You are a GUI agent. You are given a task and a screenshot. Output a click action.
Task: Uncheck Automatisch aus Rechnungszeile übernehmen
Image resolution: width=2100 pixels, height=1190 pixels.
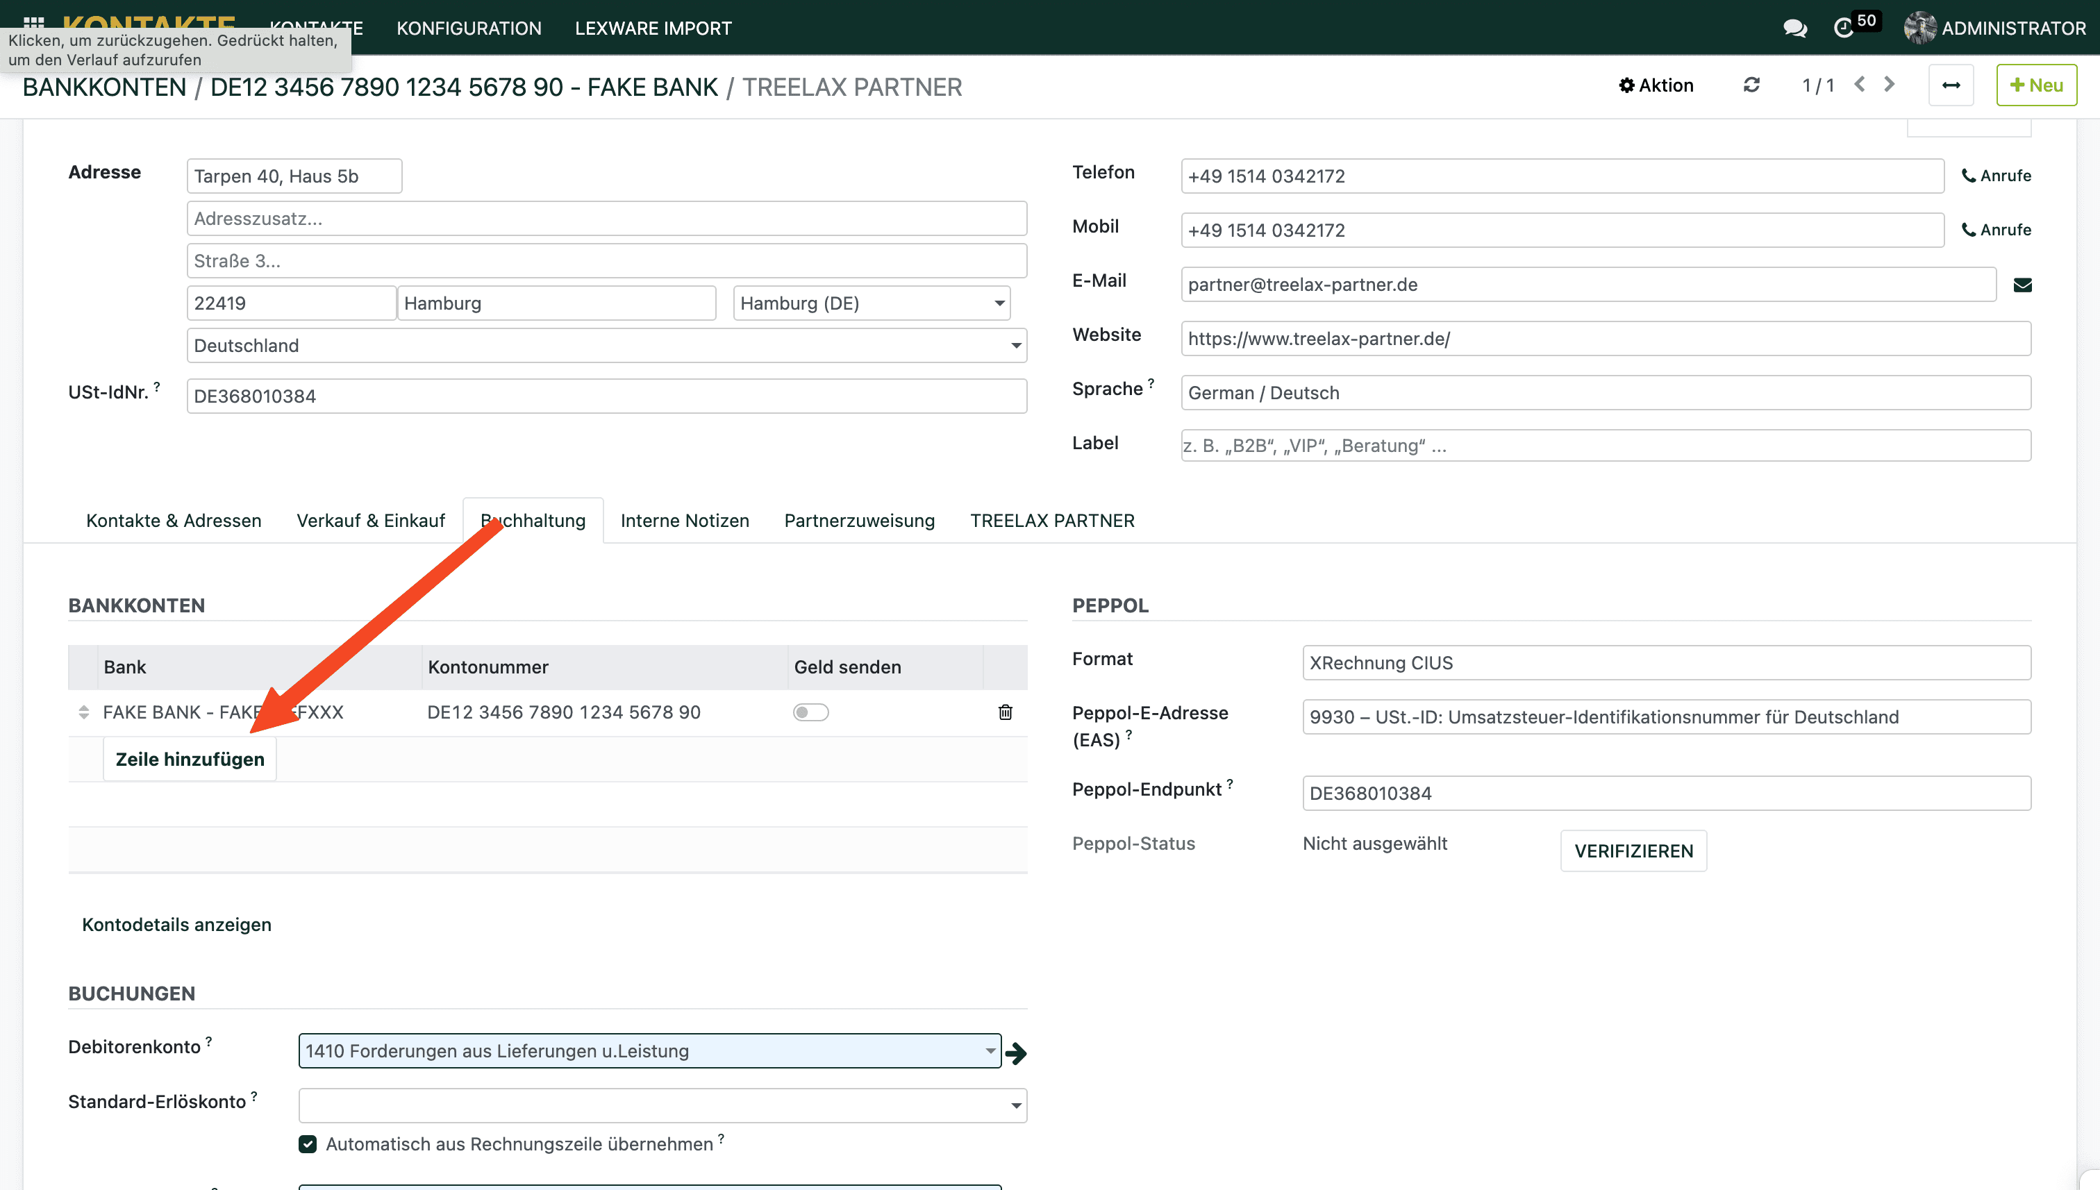coord(308,1143)
